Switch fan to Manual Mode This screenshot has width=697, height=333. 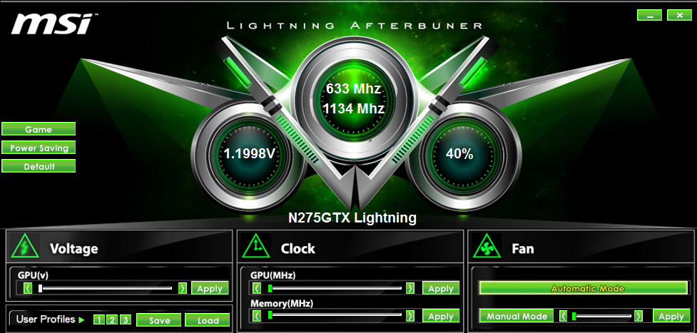coord(517,316)
